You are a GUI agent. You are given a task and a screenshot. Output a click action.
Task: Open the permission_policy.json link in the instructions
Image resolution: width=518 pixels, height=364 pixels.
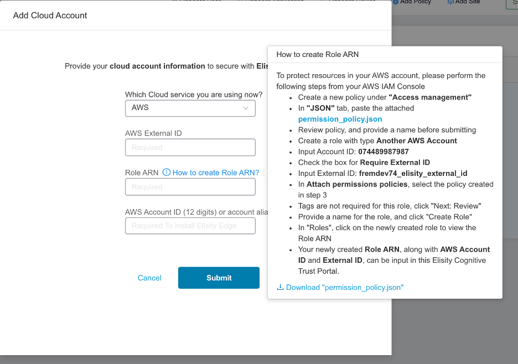point(340,119)
